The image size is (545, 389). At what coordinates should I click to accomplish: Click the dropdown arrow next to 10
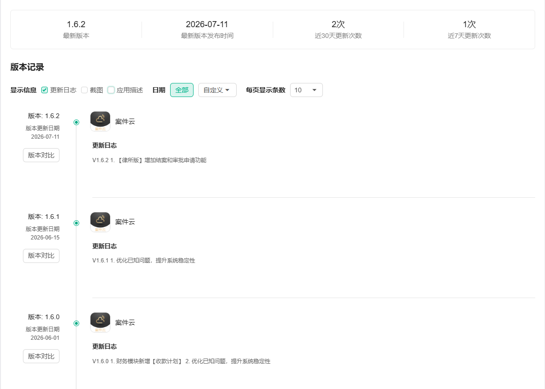point(314,90)
